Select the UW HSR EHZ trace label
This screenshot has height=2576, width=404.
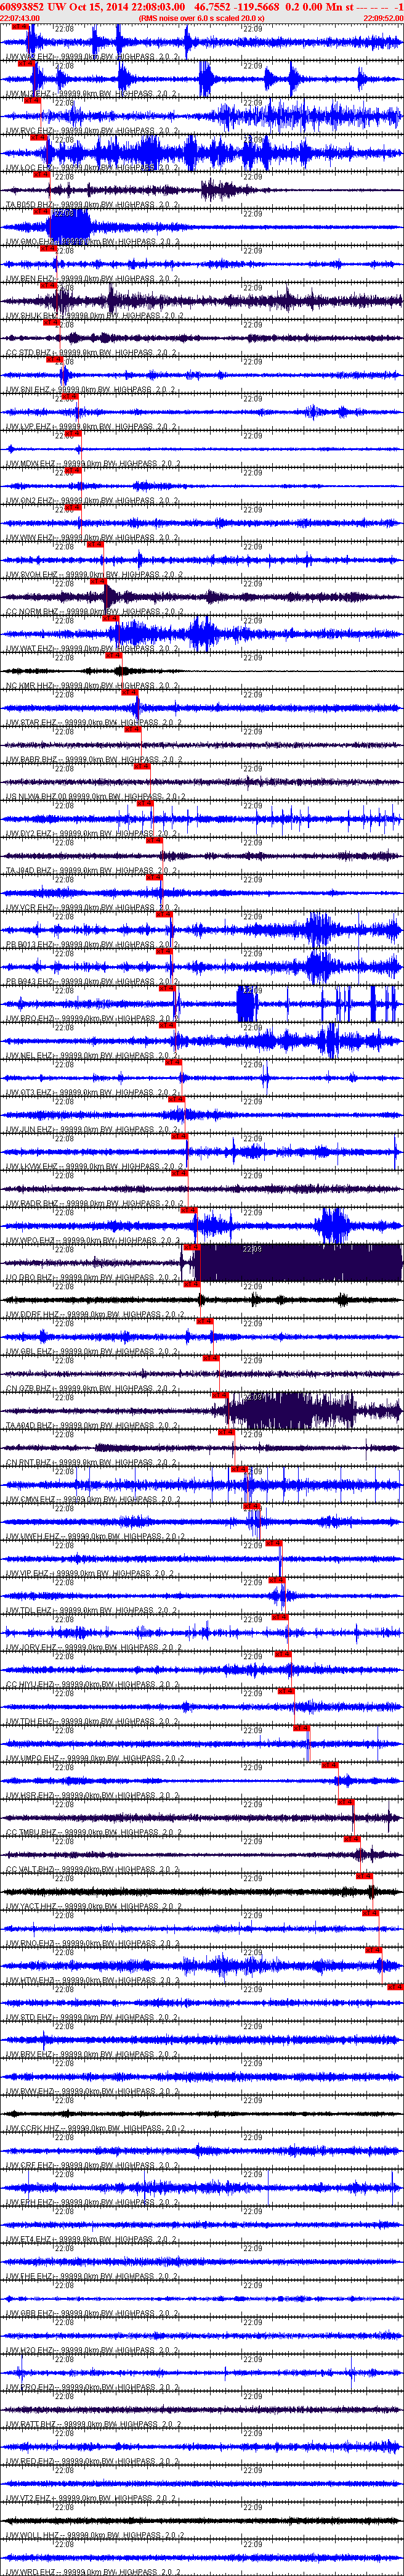93,1795
